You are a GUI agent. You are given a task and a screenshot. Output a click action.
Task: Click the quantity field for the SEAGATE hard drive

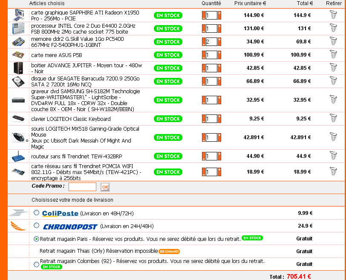211,82
